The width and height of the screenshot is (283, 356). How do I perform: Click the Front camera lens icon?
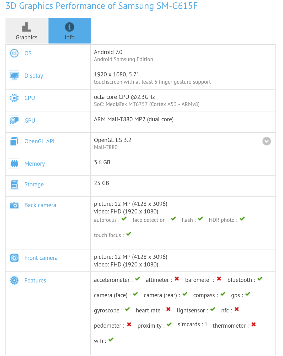(14, 258)
